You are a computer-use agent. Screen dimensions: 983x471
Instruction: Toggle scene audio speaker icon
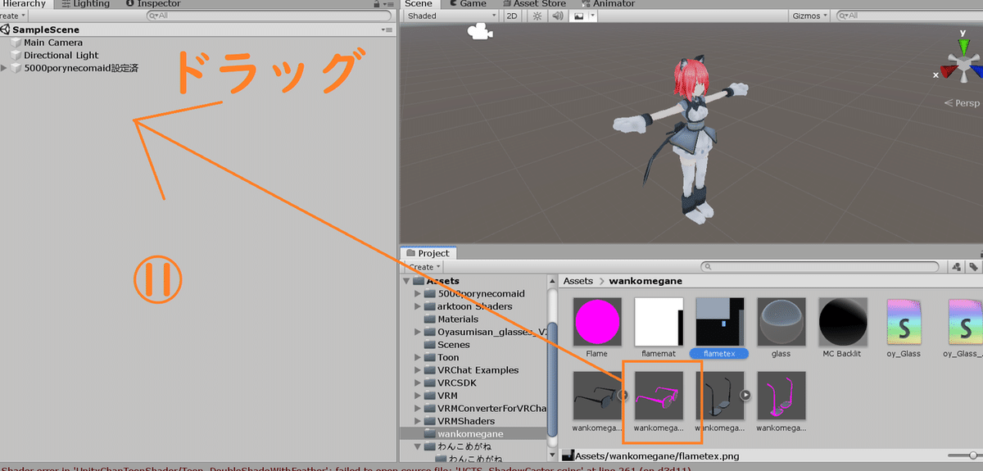557,16
